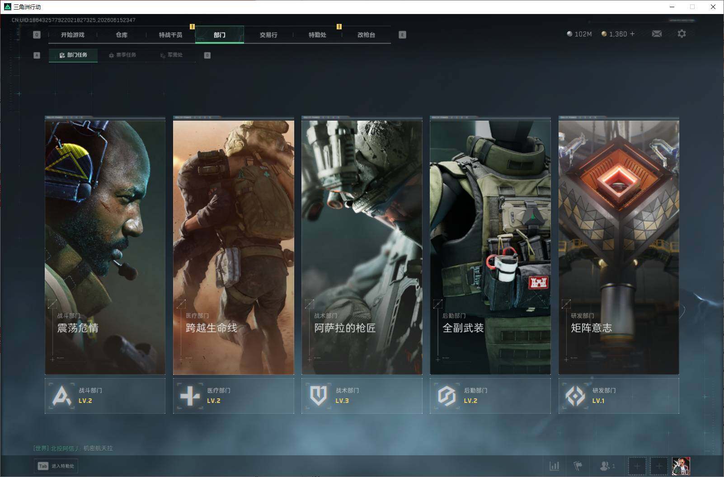Image resolution: width=724 pixels, height=477 pixels.
Task: Open the 特勤处 tab
Action: point(317,35)
